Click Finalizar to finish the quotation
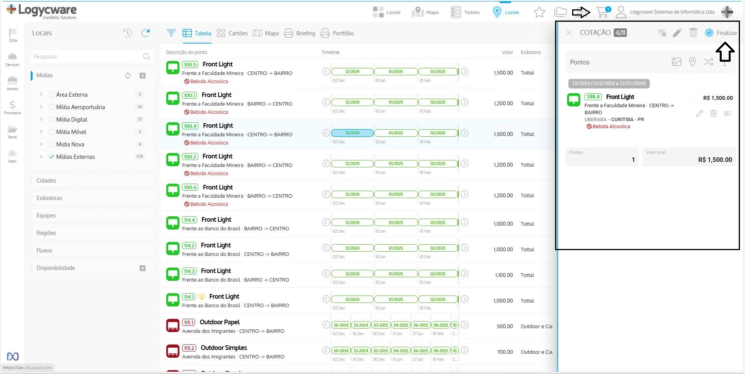The width and height of the screenshot is (745, 374). pyautogui.click(x=721, y=33)
